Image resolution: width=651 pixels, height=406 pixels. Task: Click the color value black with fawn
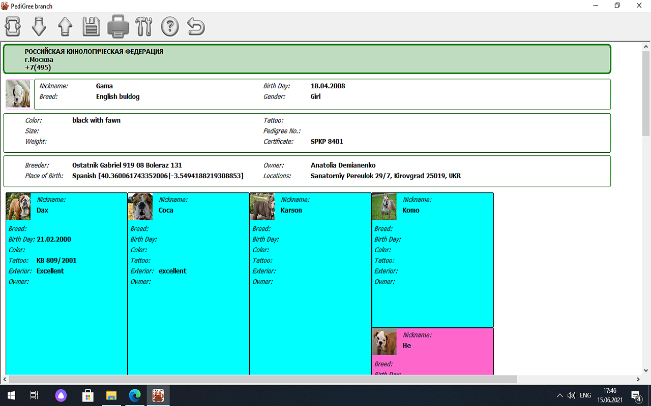tap(96, 121)
